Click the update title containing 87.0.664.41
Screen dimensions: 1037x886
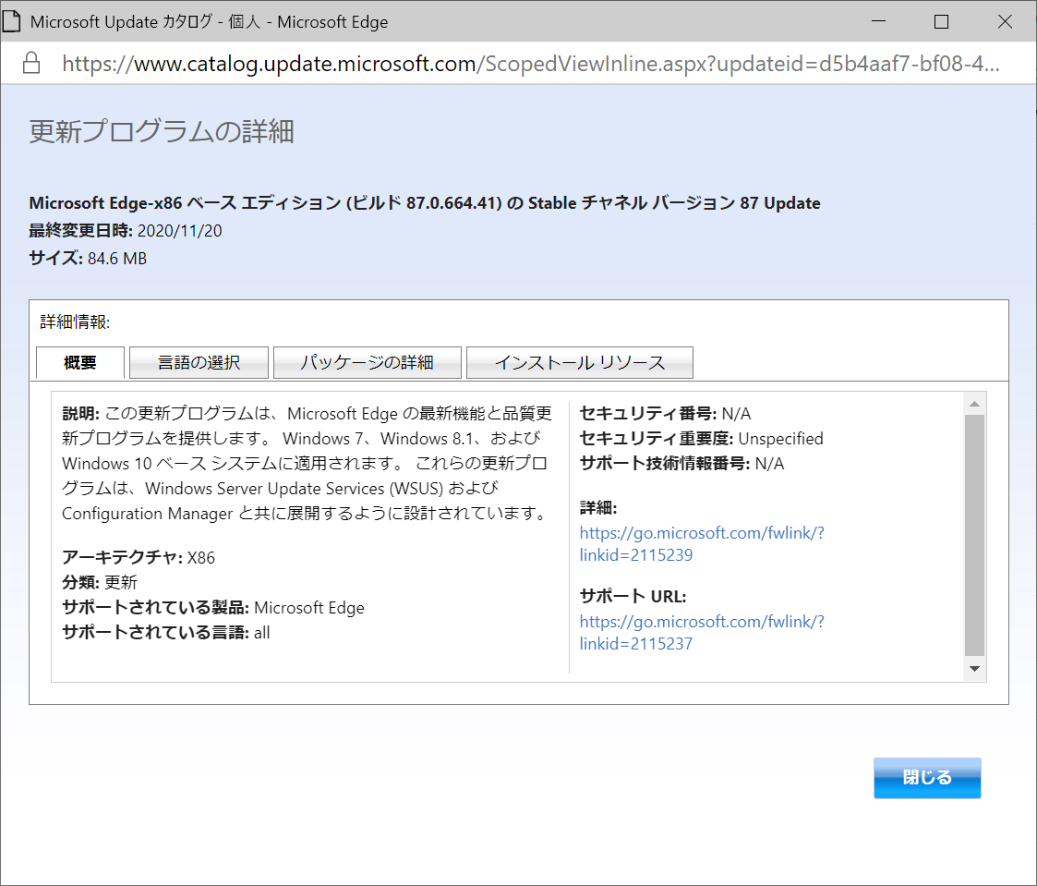[425, 202]
